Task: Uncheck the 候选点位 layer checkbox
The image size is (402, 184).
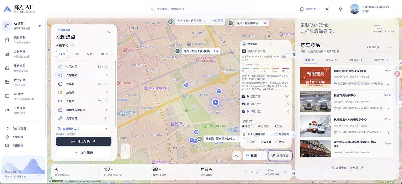Action: click(x=244, y=111)
